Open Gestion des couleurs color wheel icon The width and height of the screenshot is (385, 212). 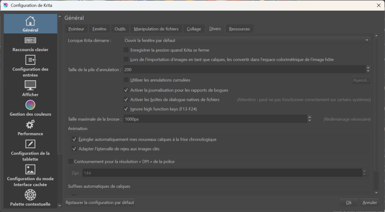tap(30, 105)
